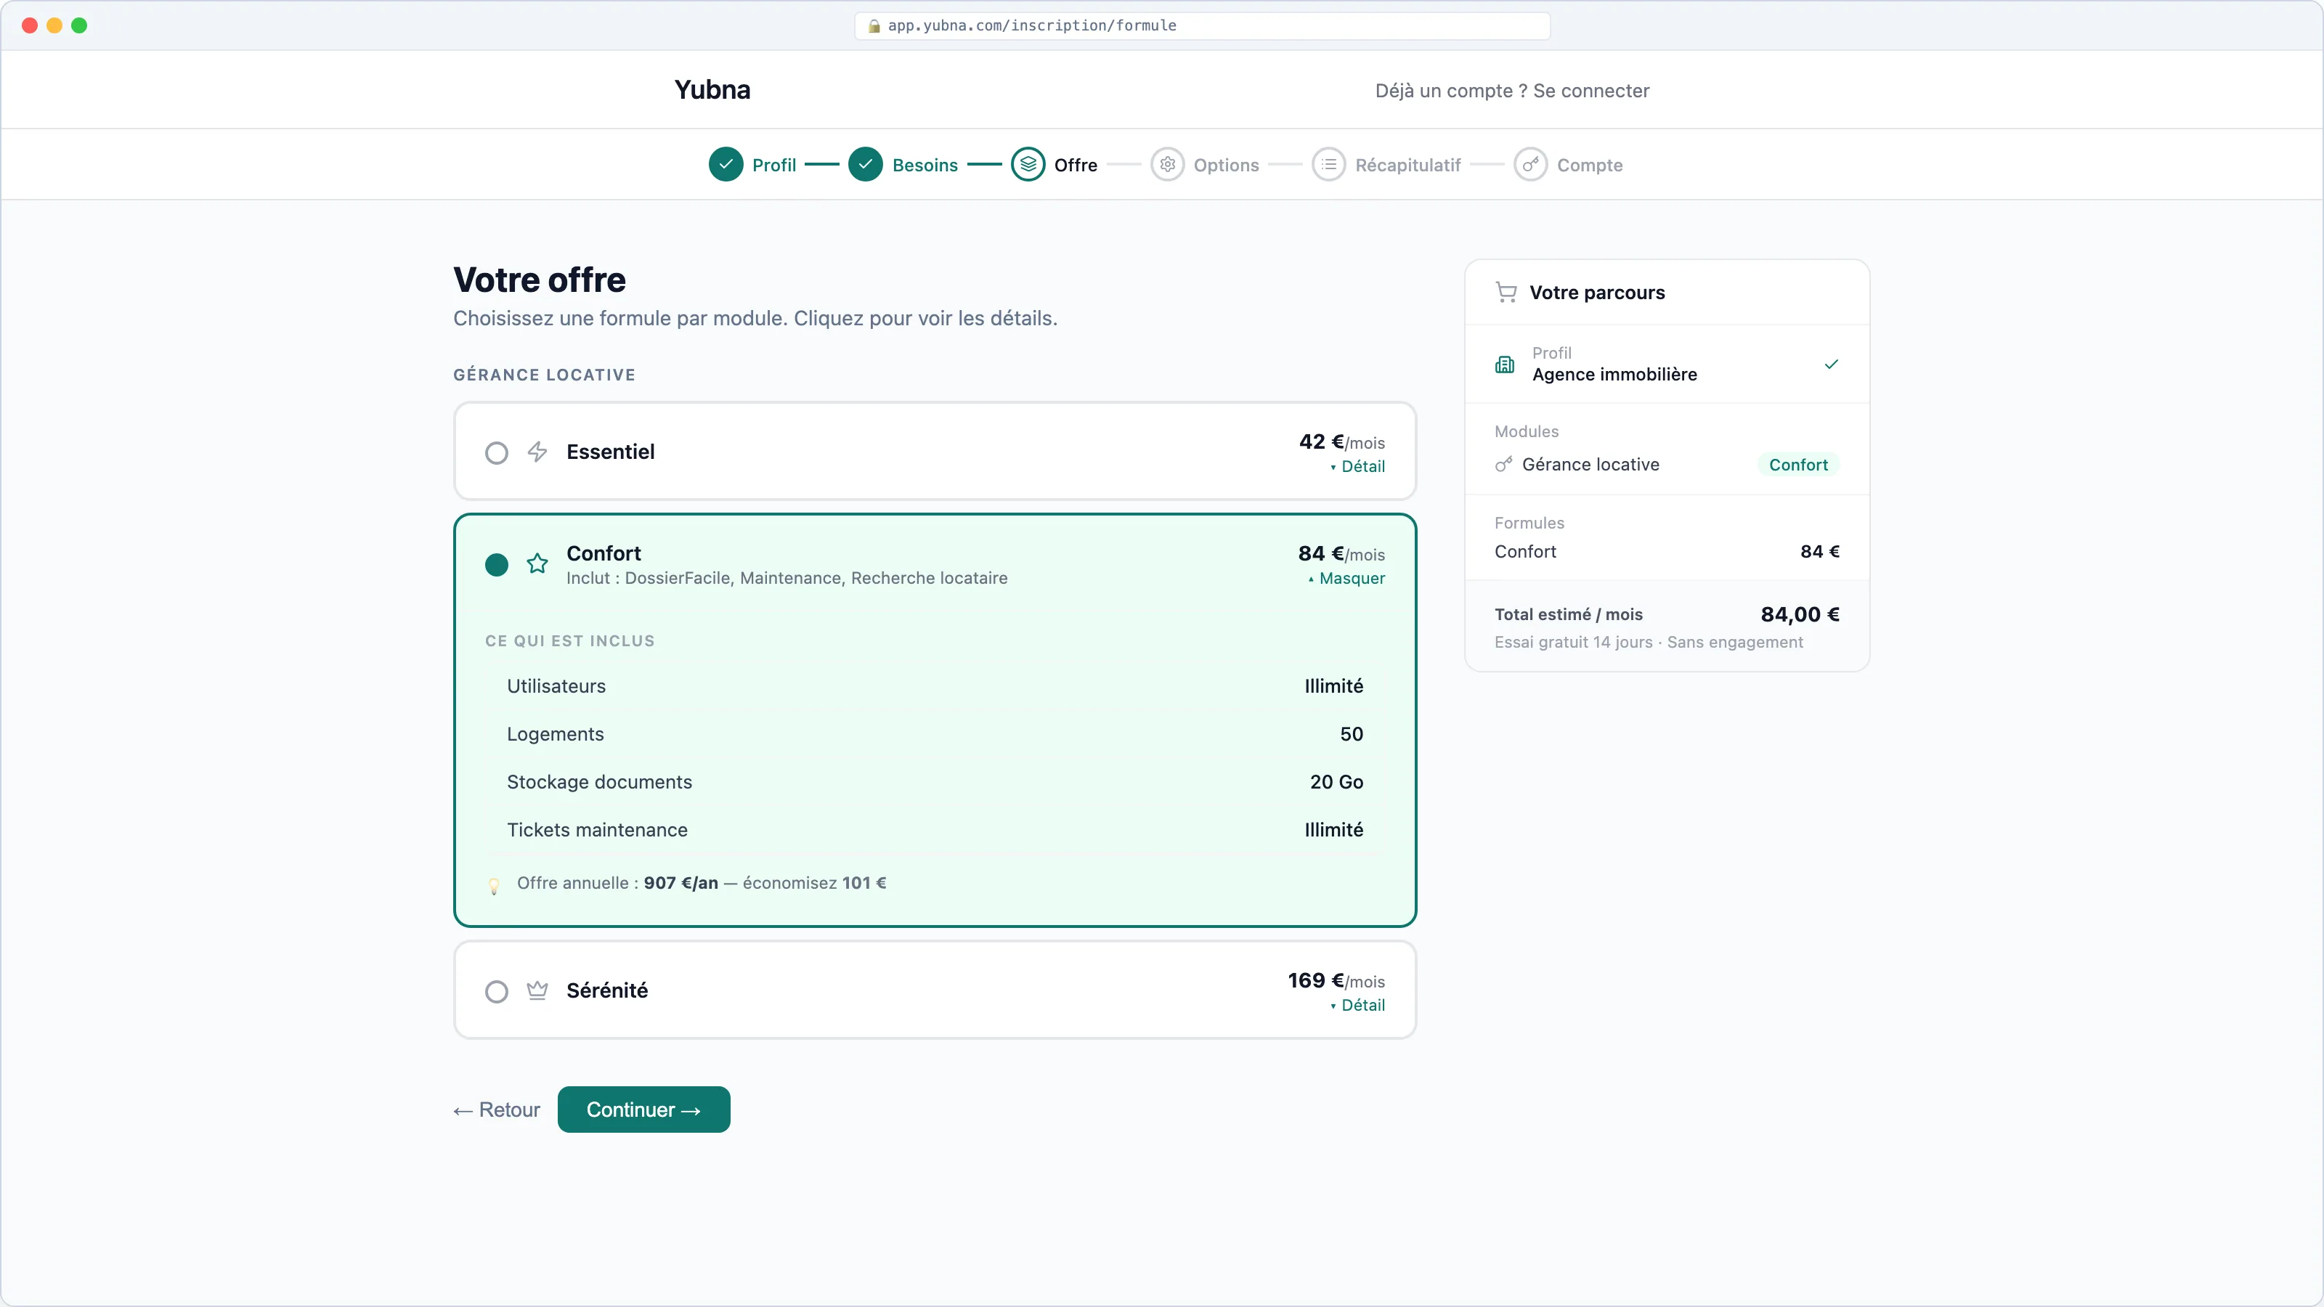2324x1307 pixels.
Task: Select the Essentiel radio button
Action: click(x=496, y=452)
